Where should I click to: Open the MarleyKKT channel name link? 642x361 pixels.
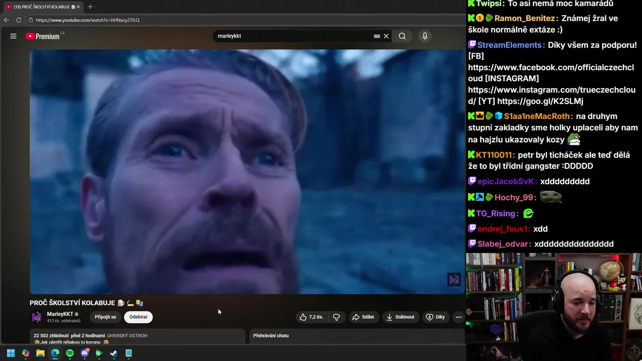pyautogui.click(x=60, y=314)
